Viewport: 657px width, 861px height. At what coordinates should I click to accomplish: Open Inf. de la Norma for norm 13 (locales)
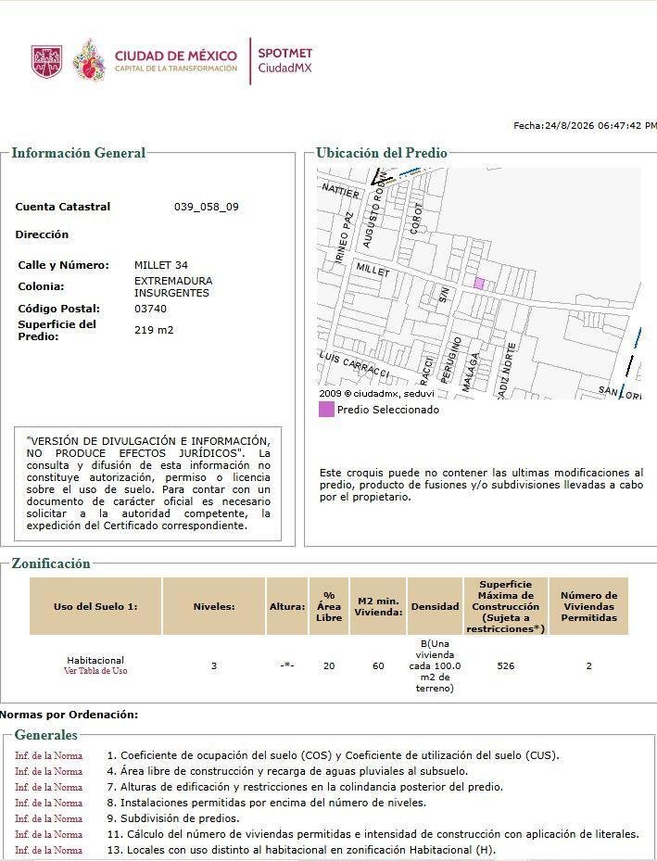pyautogui.click(x=49, y=850)
